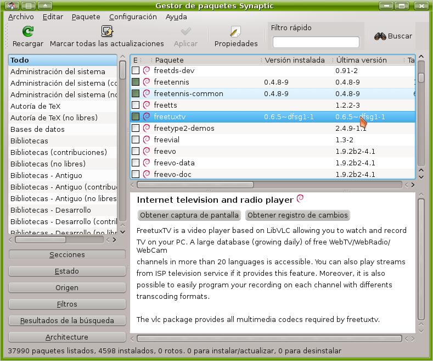
Task: Click Debian swirl icon next to freevo-doc
Action: [147, 174]
